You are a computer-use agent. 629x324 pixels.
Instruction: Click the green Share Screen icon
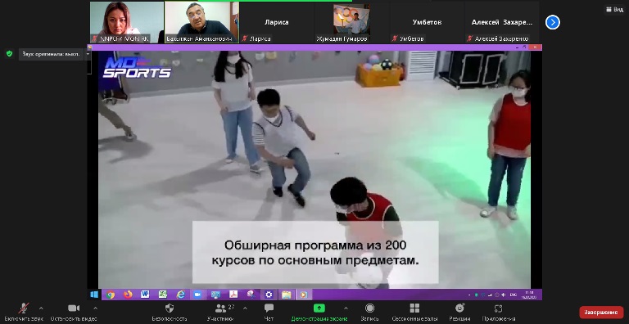pos(319,308)
